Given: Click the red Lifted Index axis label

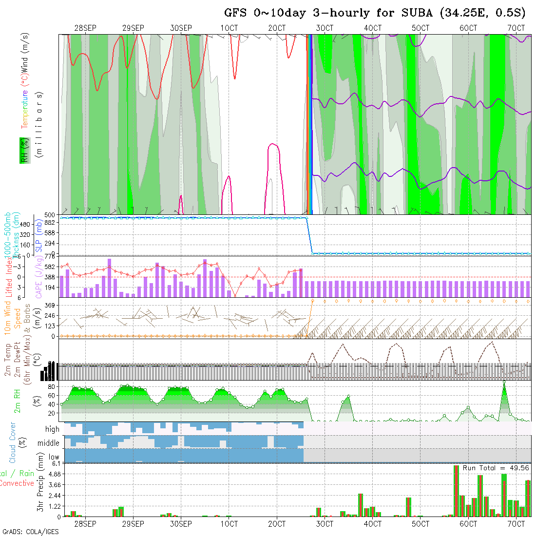Looking at the screenshot, I should 8,275.
